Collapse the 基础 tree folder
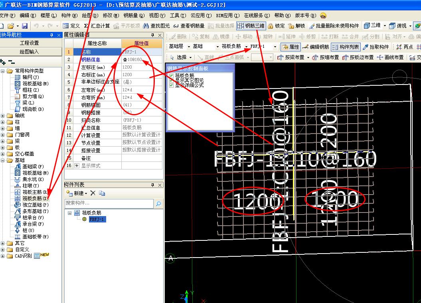This screenshot has height=303, width=421. (3, 160)
